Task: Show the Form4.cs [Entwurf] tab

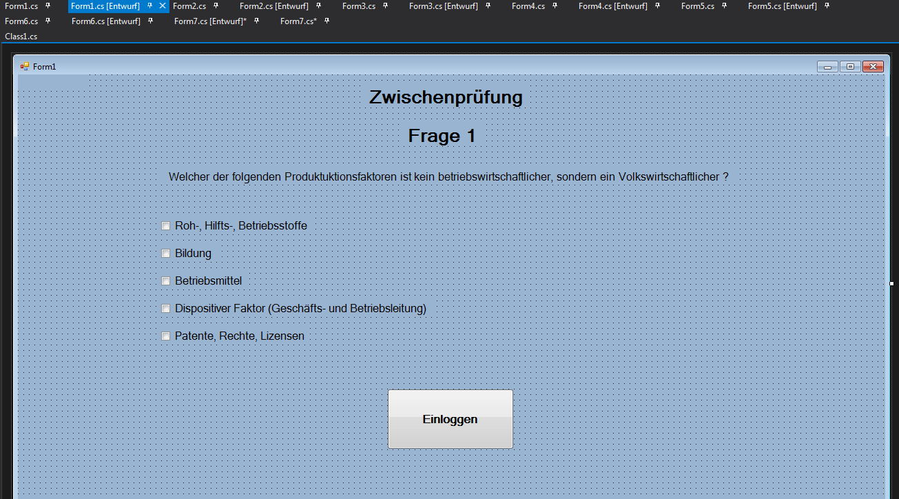Action: click(x=613, y=6)
